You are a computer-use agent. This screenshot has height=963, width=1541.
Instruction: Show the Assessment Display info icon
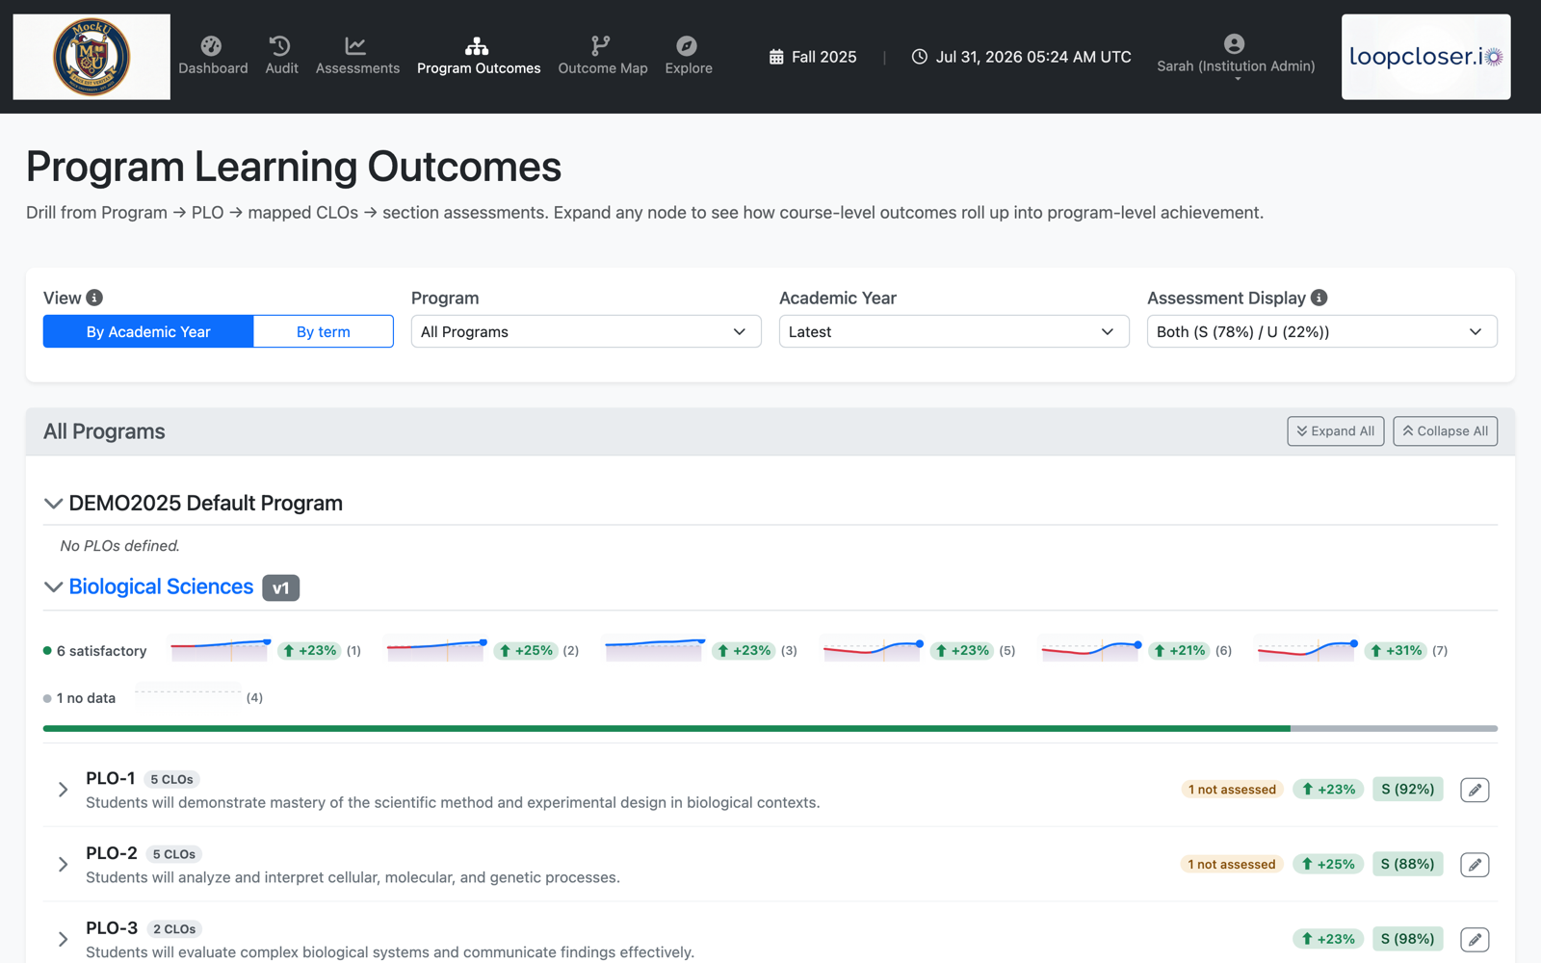(x=1319, y=298)
